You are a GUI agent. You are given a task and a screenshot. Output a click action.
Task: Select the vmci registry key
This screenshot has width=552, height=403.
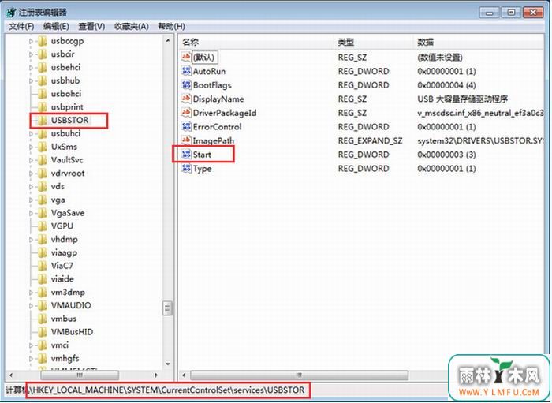click(x=59, y=345)
